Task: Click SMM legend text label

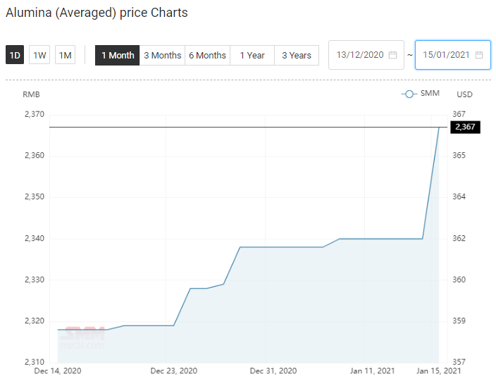Action: click(430, 93)
